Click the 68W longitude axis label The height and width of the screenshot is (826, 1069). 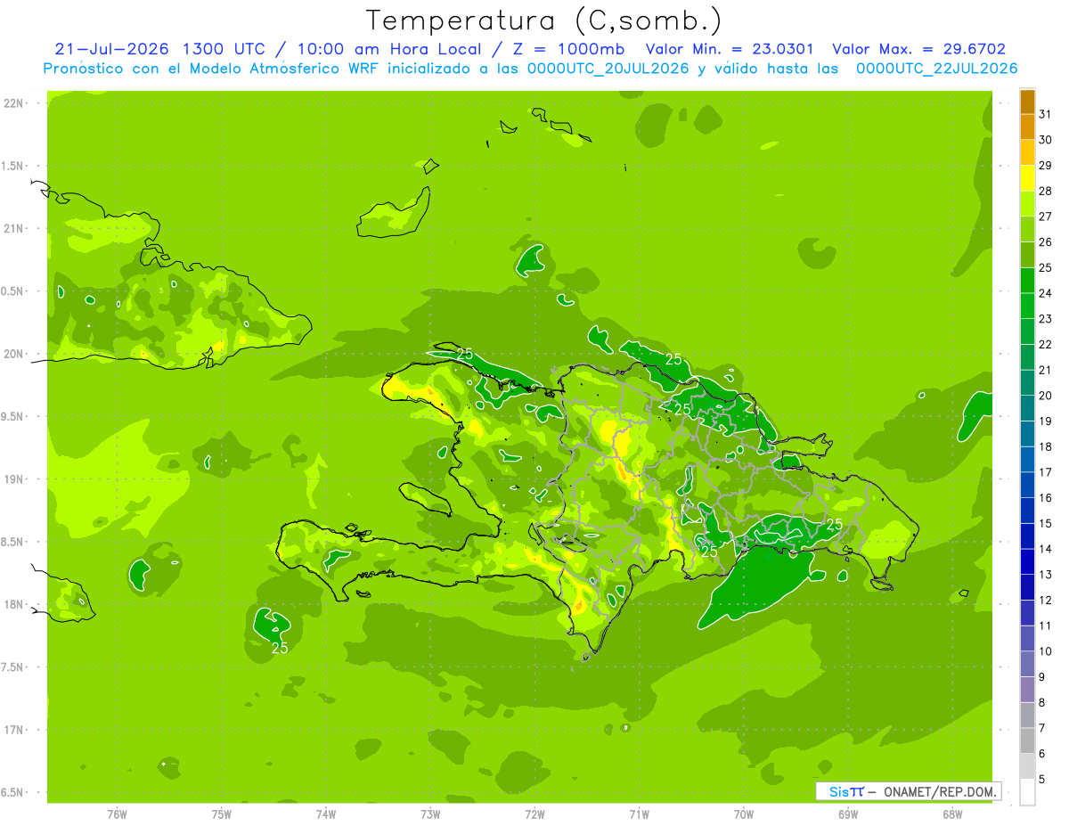coord(951,814)
